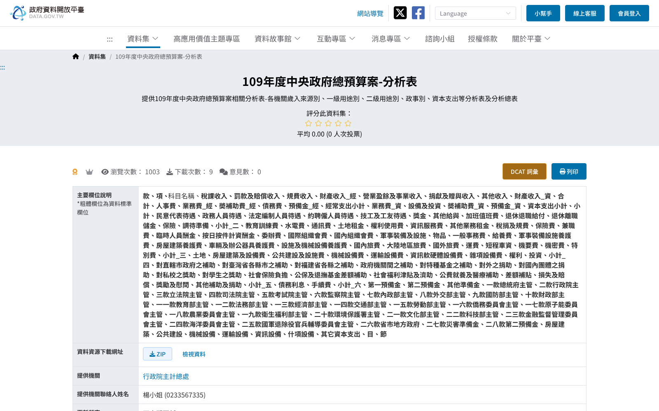Click the page title 109年度中央政府總預算案-分析表
The image size is (659, 411).
tap(329, 82)
